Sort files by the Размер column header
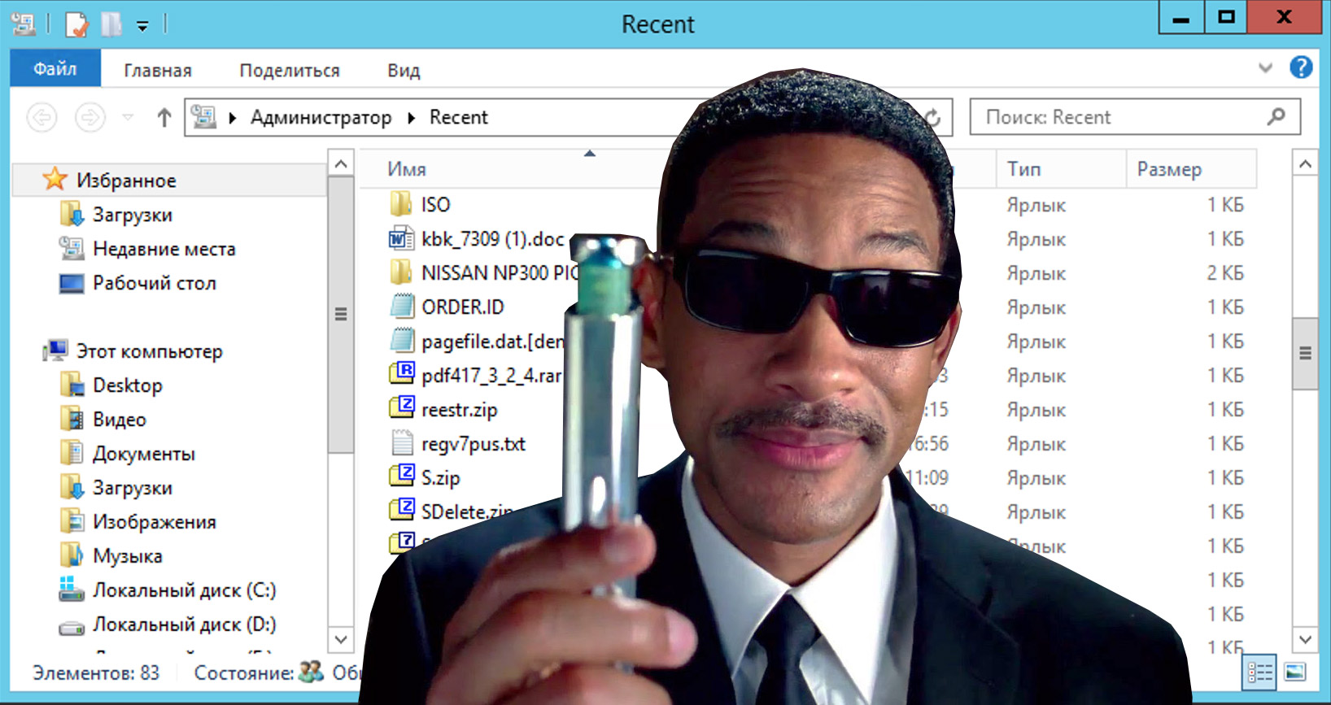This screenshot has width=1331, height=705. tap(1169, 169)
